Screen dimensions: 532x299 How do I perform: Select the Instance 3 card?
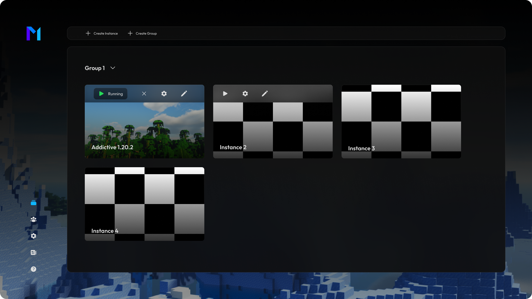[x=401, y=122]
